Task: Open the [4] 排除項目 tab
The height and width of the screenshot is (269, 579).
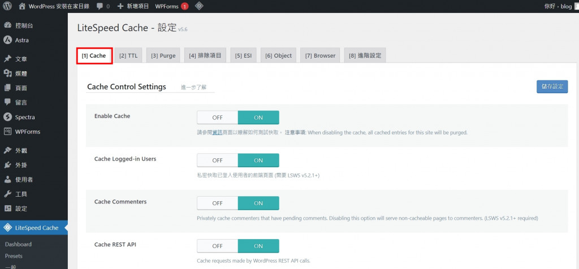Action: tap(205, 56)
